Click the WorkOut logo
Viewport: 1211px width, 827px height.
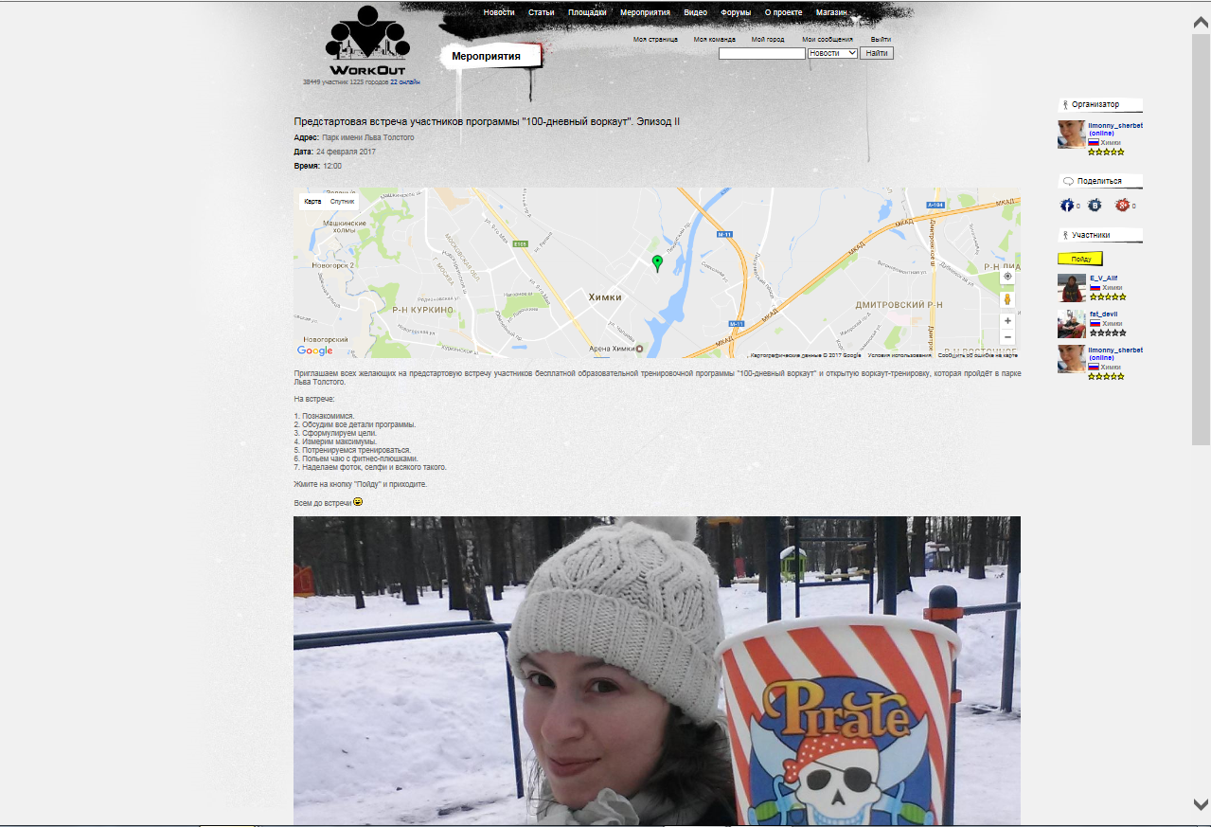[x=367, y=43]
